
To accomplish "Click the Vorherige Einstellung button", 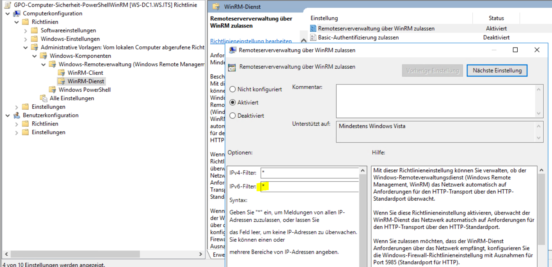I will [x=432, y=71].
